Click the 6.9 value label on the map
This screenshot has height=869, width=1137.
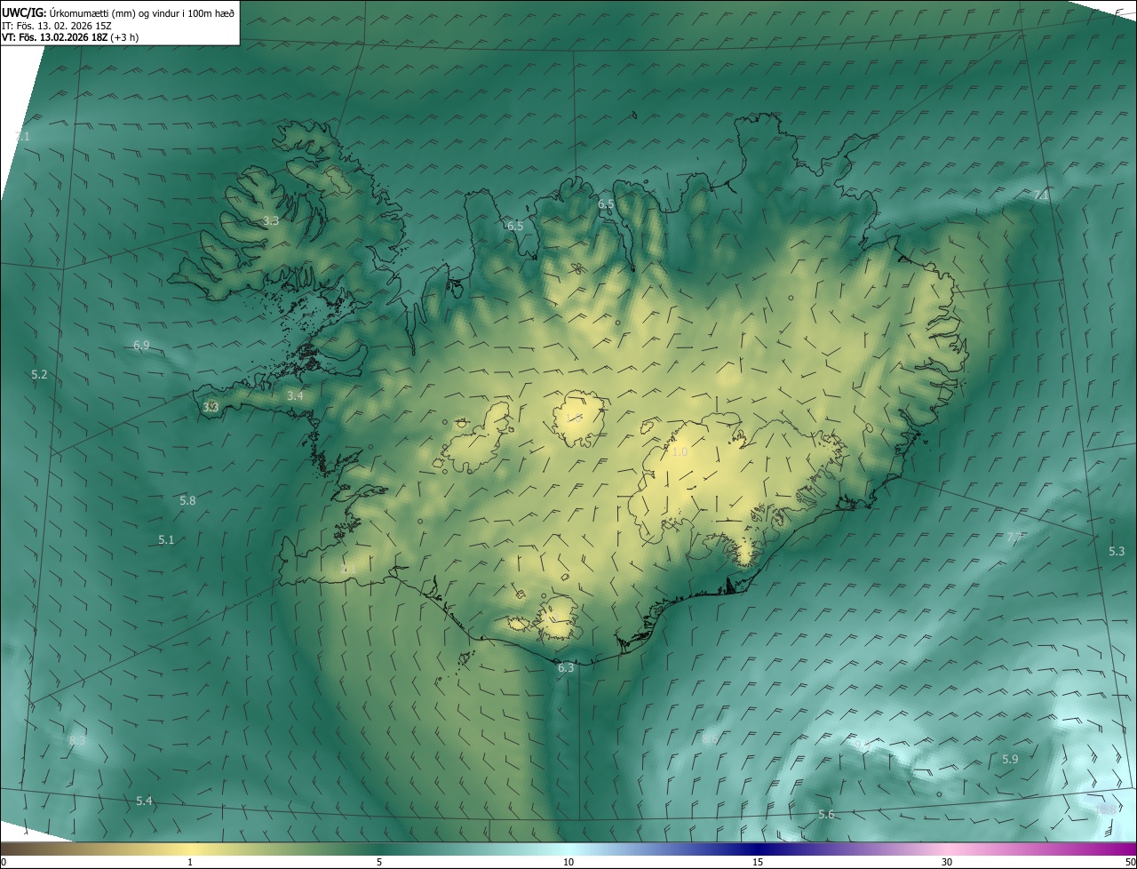[x=141, y=345]
